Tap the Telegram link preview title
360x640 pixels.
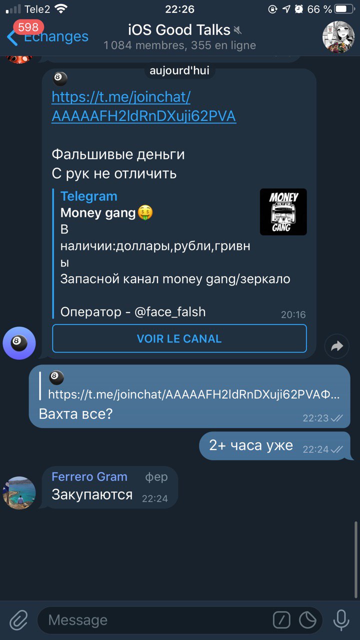tap(89, 196)
